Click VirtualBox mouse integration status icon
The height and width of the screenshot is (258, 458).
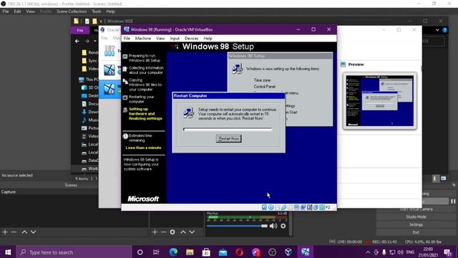click(316, 207)
